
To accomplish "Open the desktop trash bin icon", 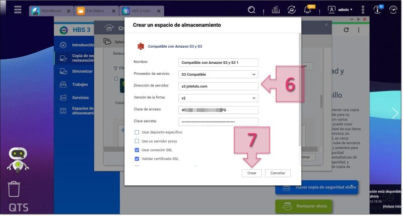I will point(14,189).
